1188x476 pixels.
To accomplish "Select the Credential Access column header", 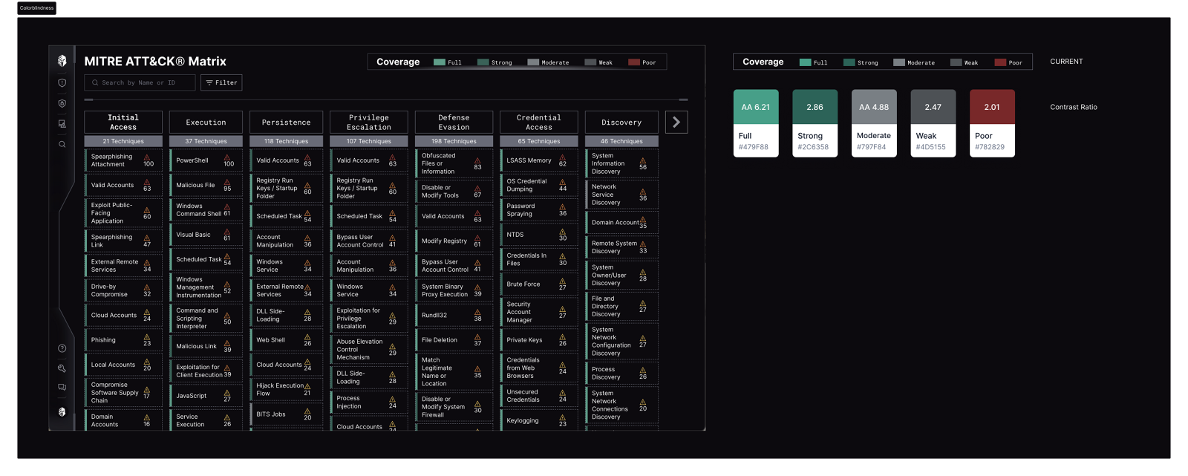I will click(x=538, y=122).
